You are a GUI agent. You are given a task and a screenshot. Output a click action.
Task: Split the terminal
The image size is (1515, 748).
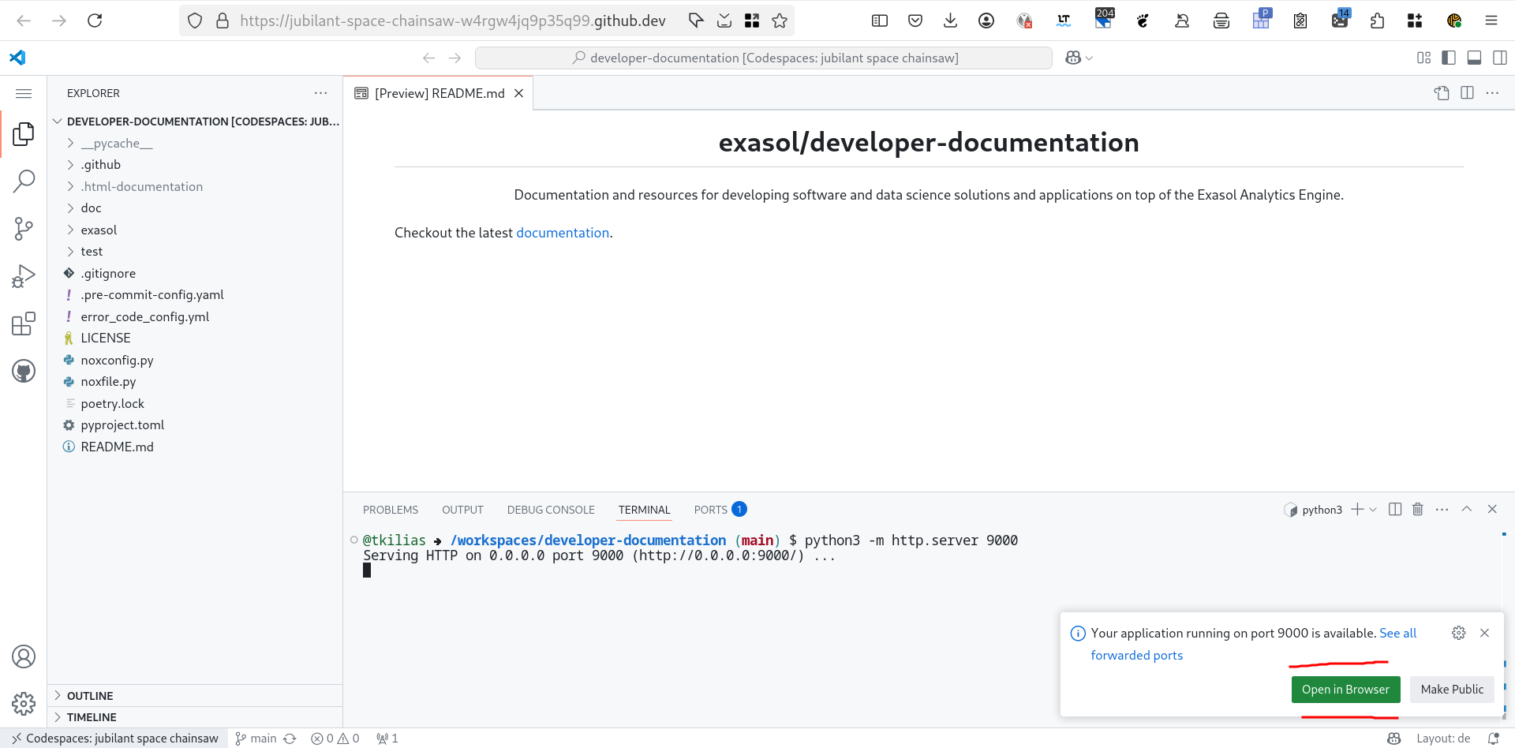[x=1395, y=509]
